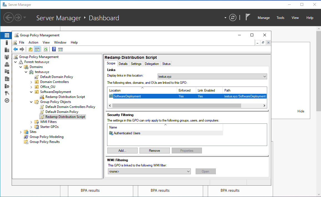Image resolution: width=321 pixels, height=197 pixels.
Task: Click Server Manager refresh circle icon
Action: click(x=232, y=17)
